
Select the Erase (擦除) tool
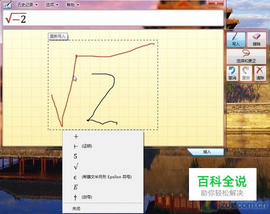[x=256, y=40]
